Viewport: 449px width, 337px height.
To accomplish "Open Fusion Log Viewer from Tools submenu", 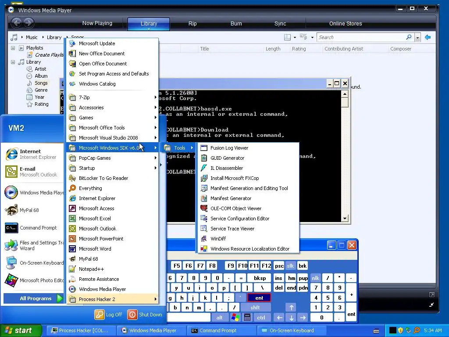I will click(248, 148).
